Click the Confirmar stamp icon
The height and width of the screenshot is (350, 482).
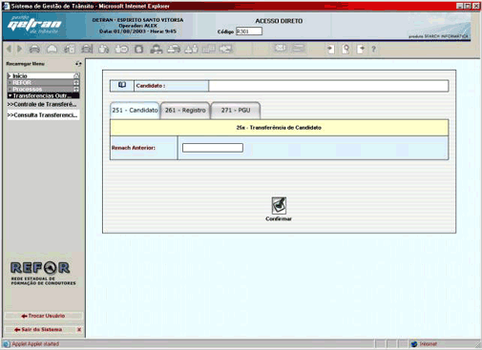point(279,205)
